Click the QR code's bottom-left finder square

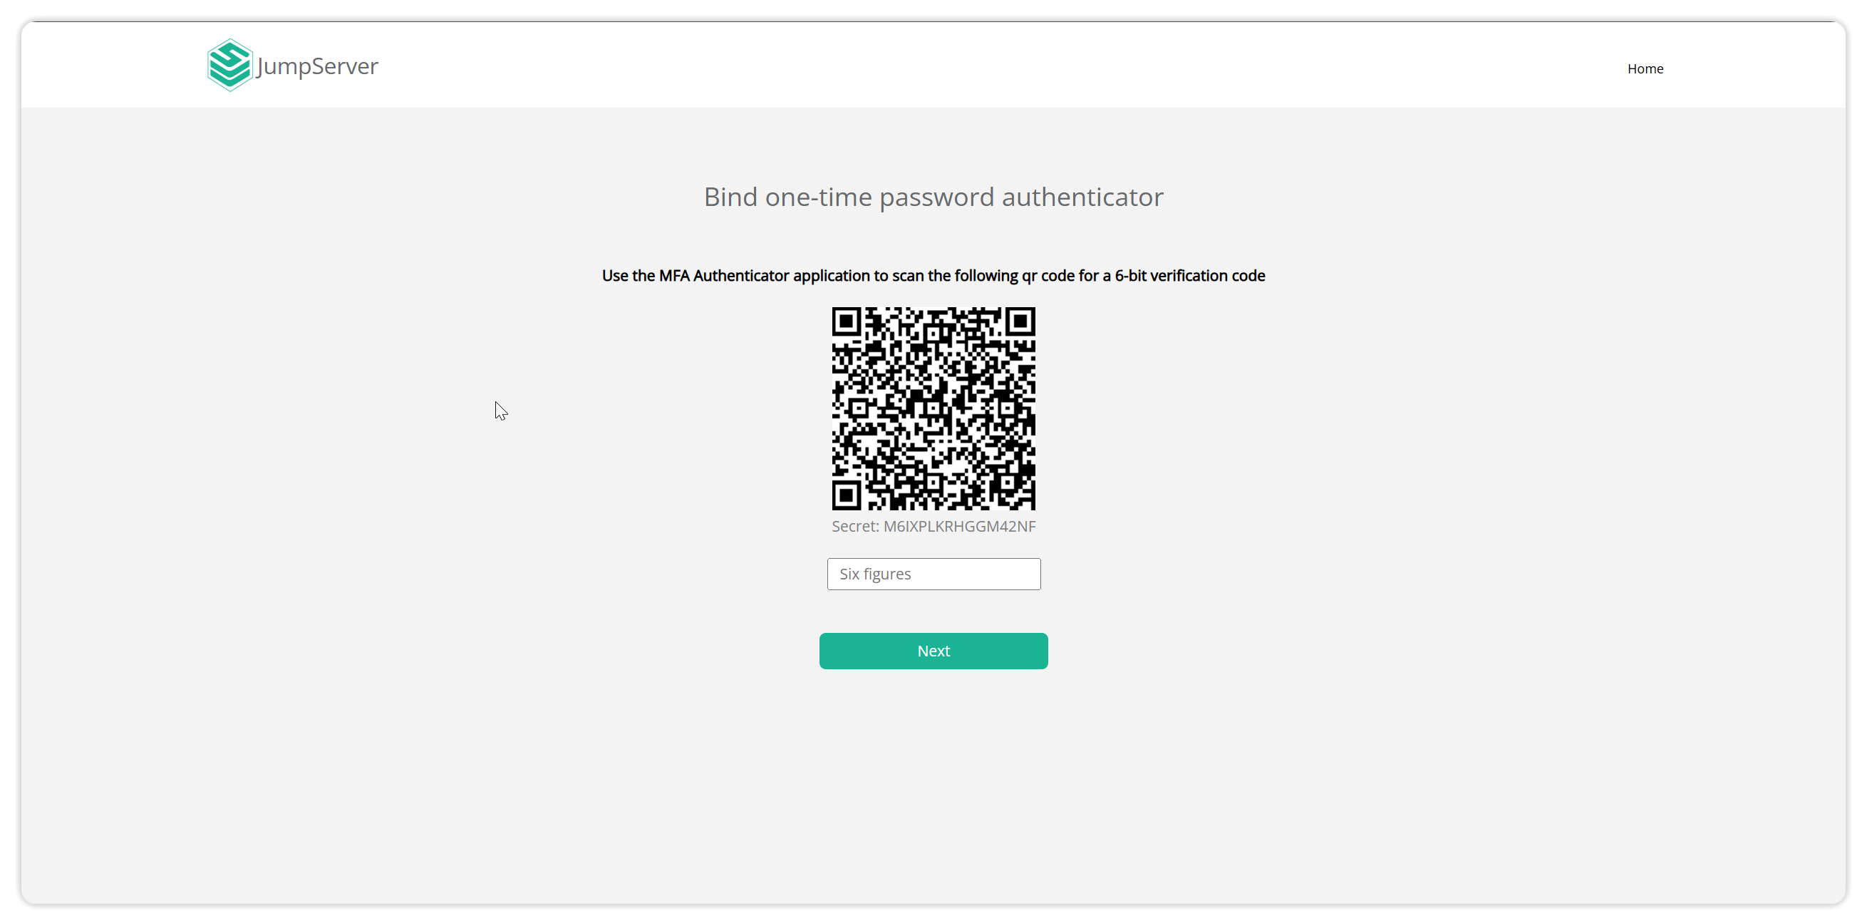tap(847, 495)
